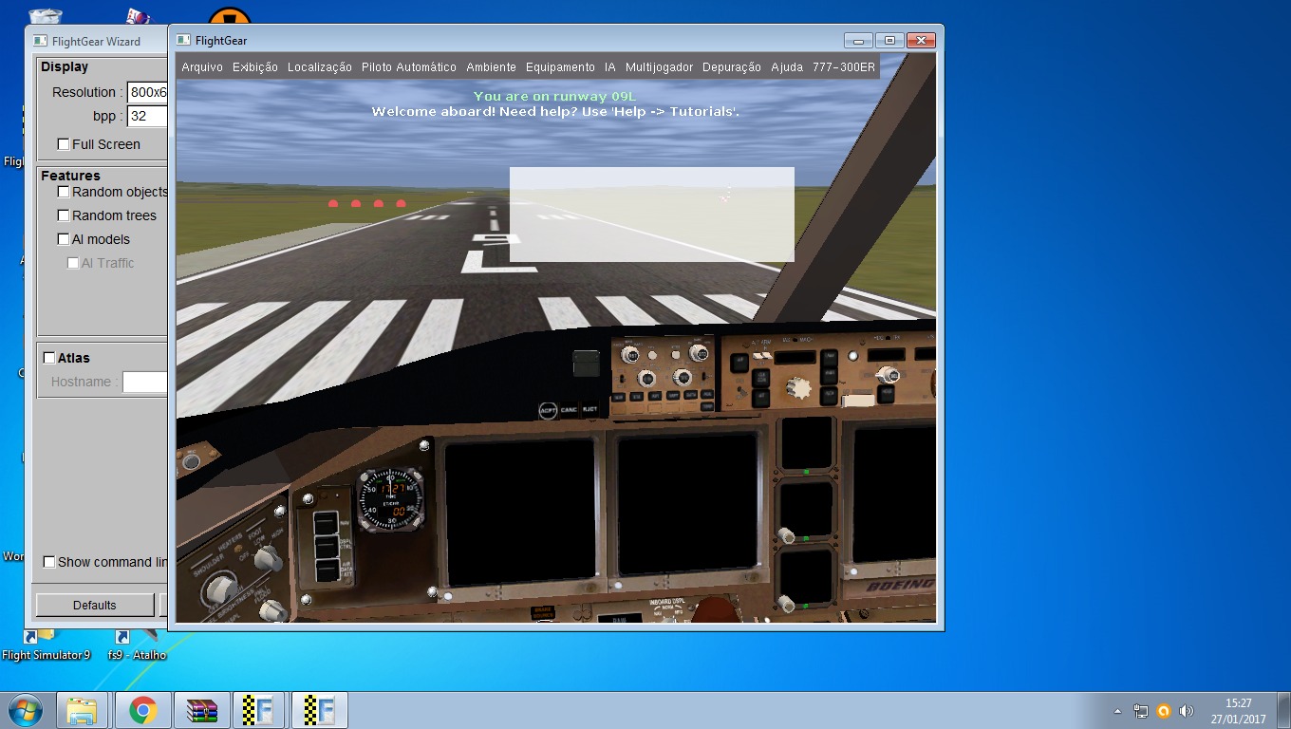Open the Ambiente menu
This screenshot has height=729, width=1291.
click(492, 67)
